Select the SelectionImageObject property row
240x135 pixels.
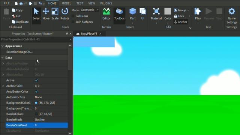(x=34, y=52)
